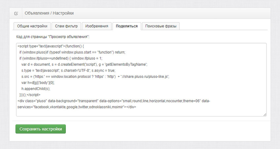The width and height of the screenshot is (280, 149).
Task: Click the line var d = document
Action: tap(84, 64)
